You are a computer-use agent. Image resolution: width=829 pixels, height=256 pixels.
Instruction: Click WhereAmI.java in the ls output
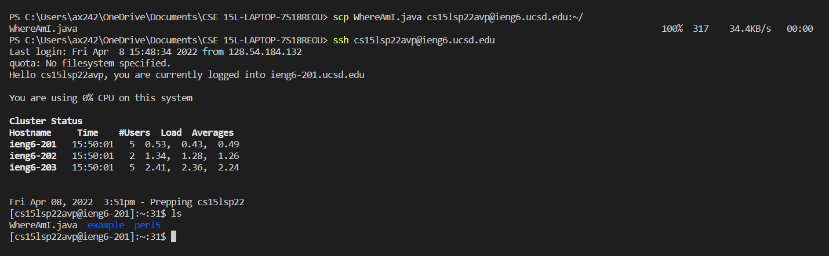click(43, 225)
